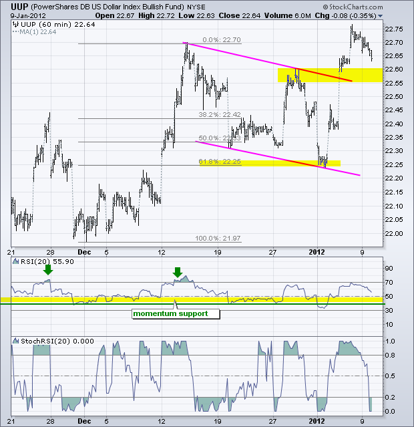The width and height of the screenshot is (414, 427).
Task: Select the green momentum support line in RSI
Action: click(193, 303)
